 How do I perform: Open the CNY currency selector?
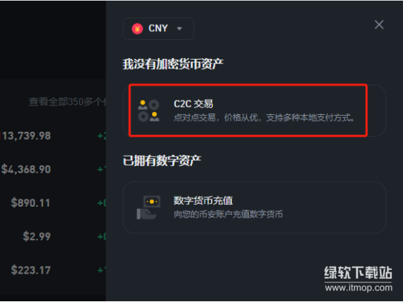click(159, 28)
